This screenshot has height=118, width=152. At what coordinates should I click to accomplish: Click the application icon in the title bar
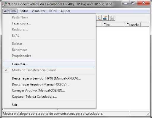[x=4, y=4]
